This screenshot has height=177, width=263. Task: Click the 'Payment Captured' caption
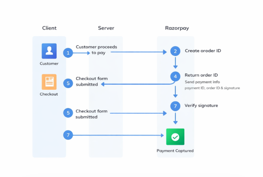(175, 150)
